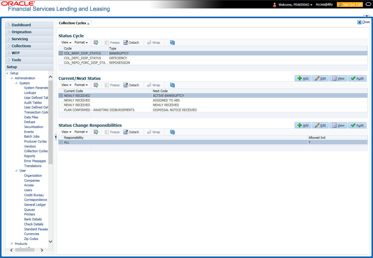Select the Collection Cycles tab
This screenshot has width=373, height=258.
72,23
